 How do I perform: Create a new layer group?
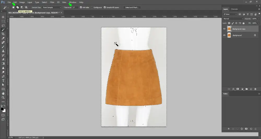[247, 89]
